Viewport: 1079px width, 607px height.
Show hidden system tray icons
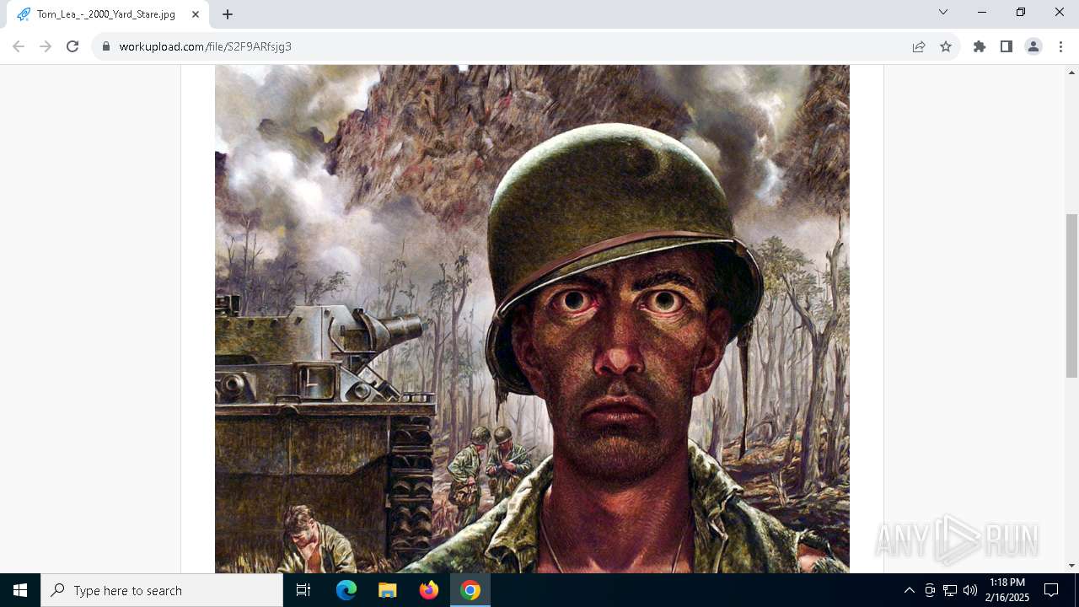pyautogui.click(x=909, y=590)
